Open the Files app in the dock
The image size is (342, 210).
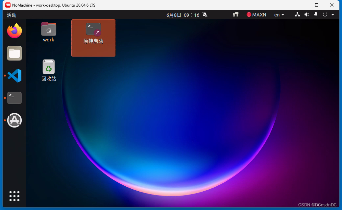tap(14, 53)
